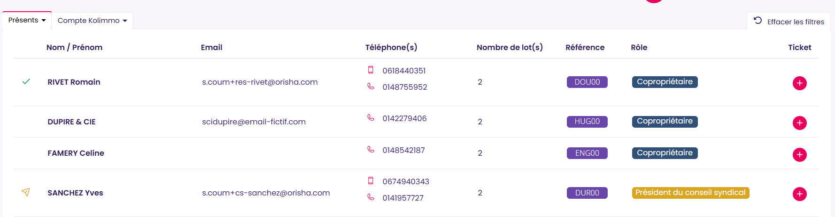Create ticket for FAMERY Celine
The width and height of the screenshot is (835, 217).
tap(799, 155)
